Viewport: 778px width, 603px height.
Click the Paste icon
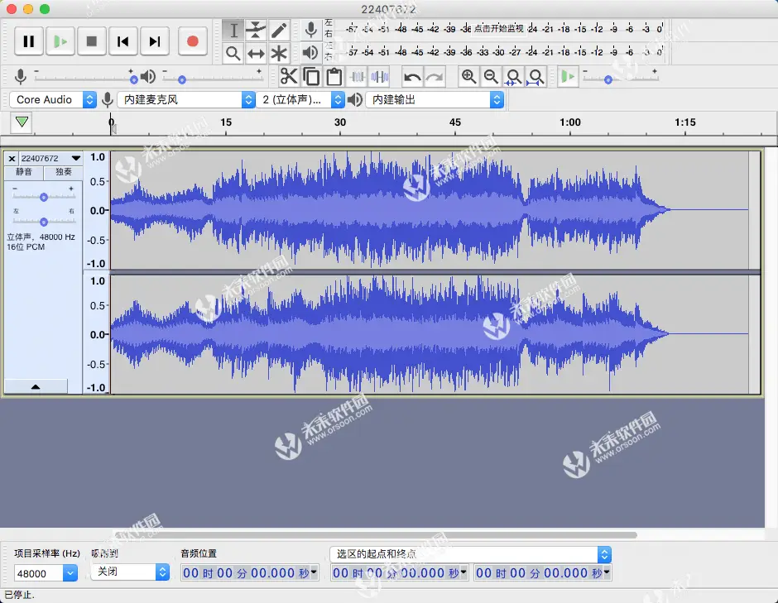(x=334, y=76)
